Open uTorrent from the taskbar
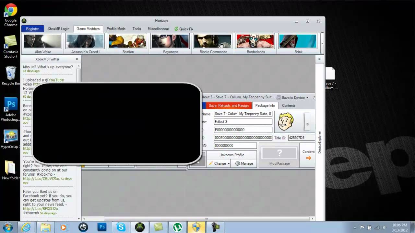This screenshot has height=233, width=415. pos(178,227)
